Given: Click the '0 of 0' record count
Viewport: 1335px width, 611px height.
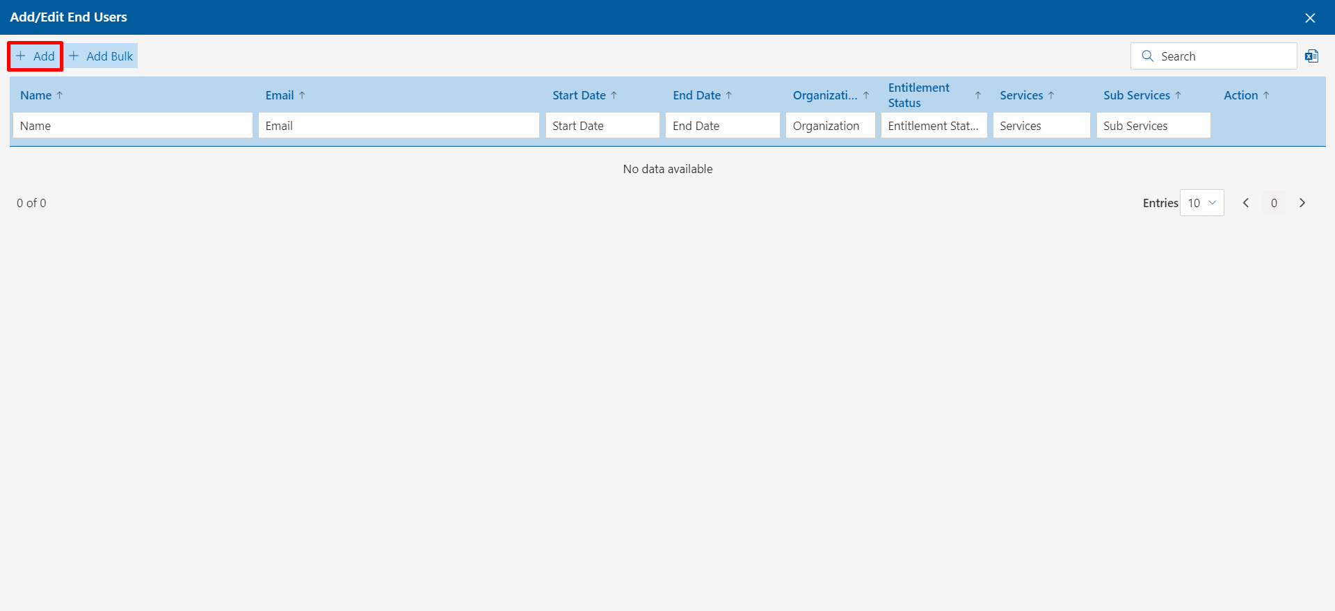Looking at the screenshot, I should [x=31, y=203].
